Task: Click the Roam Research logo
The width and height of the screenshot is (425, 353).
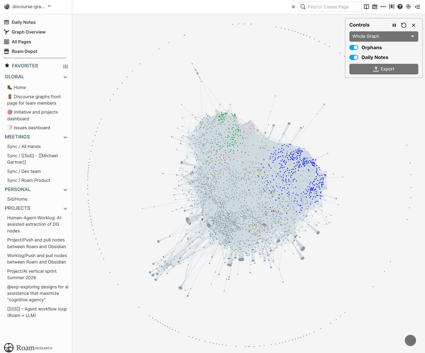Action: 28,348
